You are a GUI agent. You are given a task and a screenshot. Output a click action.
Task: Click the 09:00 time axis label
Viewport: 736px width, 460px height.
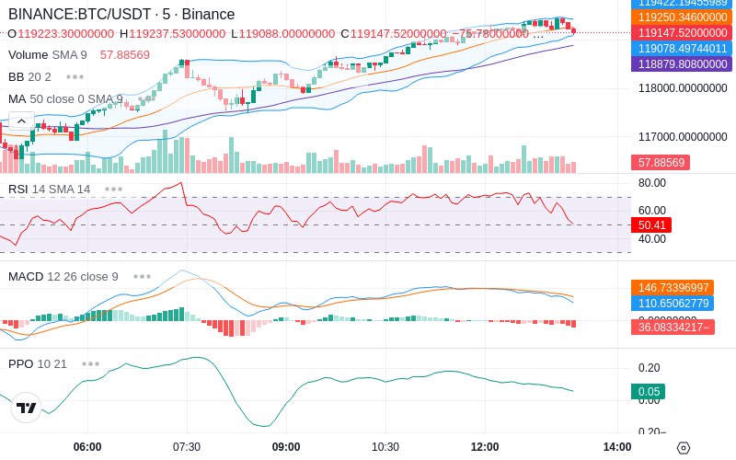286,447
